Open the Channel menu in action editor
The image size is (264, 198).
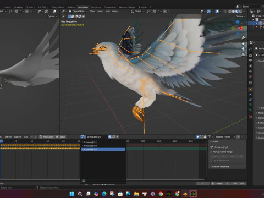18,137
